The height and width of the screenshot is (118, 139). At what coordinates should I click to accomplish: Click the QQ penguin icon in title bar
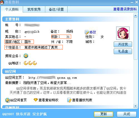click(x=2, y=2)
